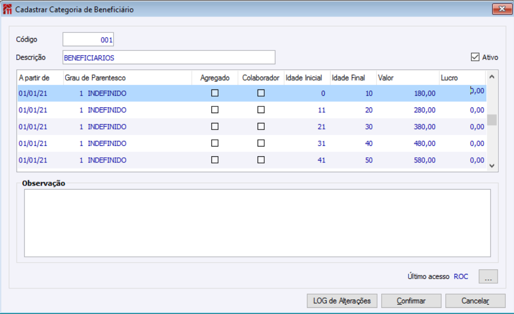Toggle the Ativo checkbox
Screen dimensions: 514x314
click(x=475, y=58)
